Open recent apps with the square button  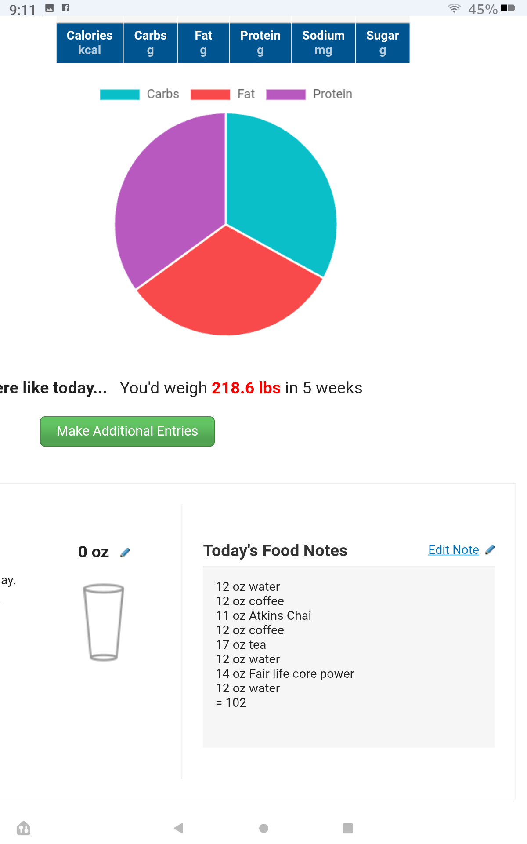(x=348, y=828)
